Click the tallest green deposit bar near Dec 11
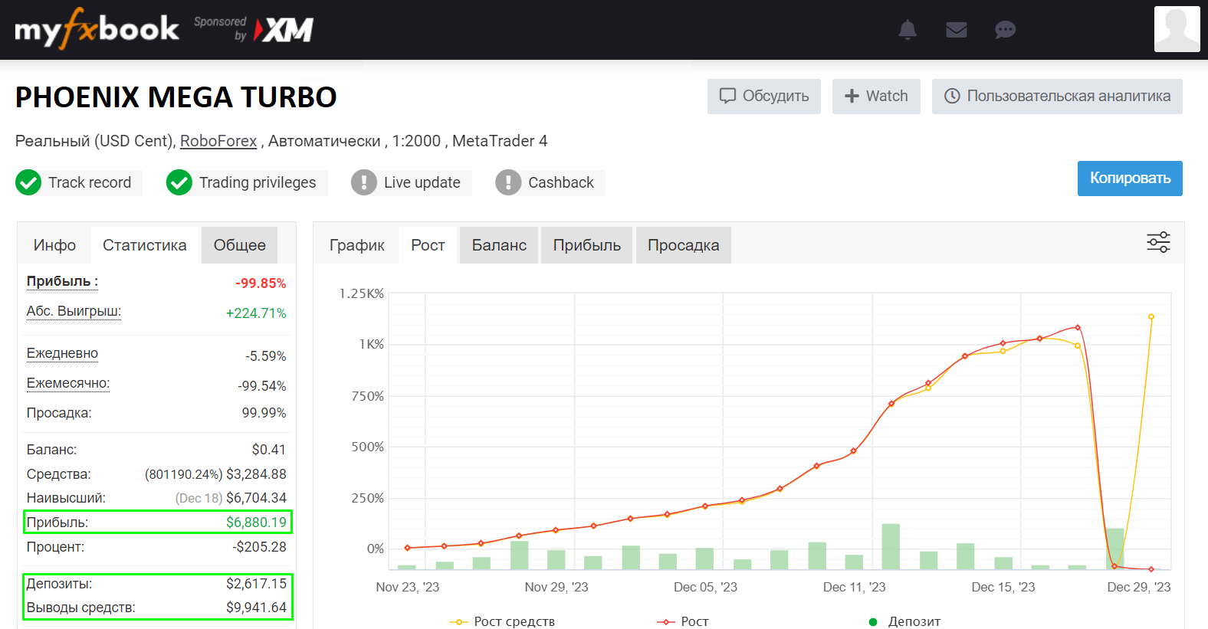Viewport: 1208px width, 629px height. point(891,546)
